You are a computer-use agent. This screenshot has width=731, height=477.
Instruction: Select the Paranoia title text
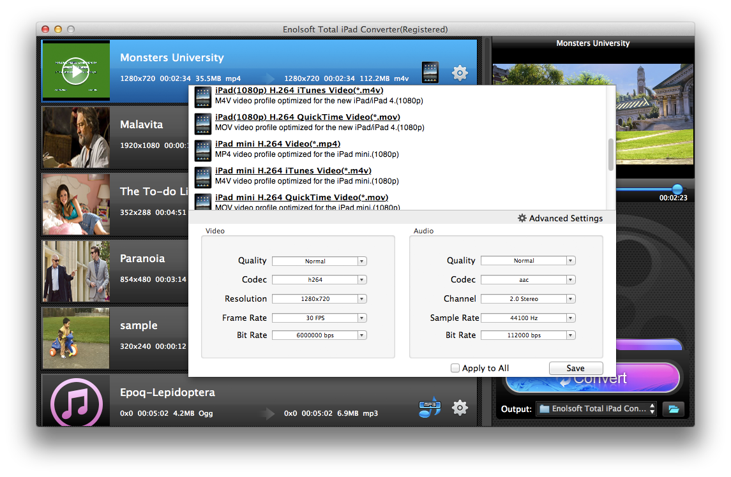click(x=142, y=258)
